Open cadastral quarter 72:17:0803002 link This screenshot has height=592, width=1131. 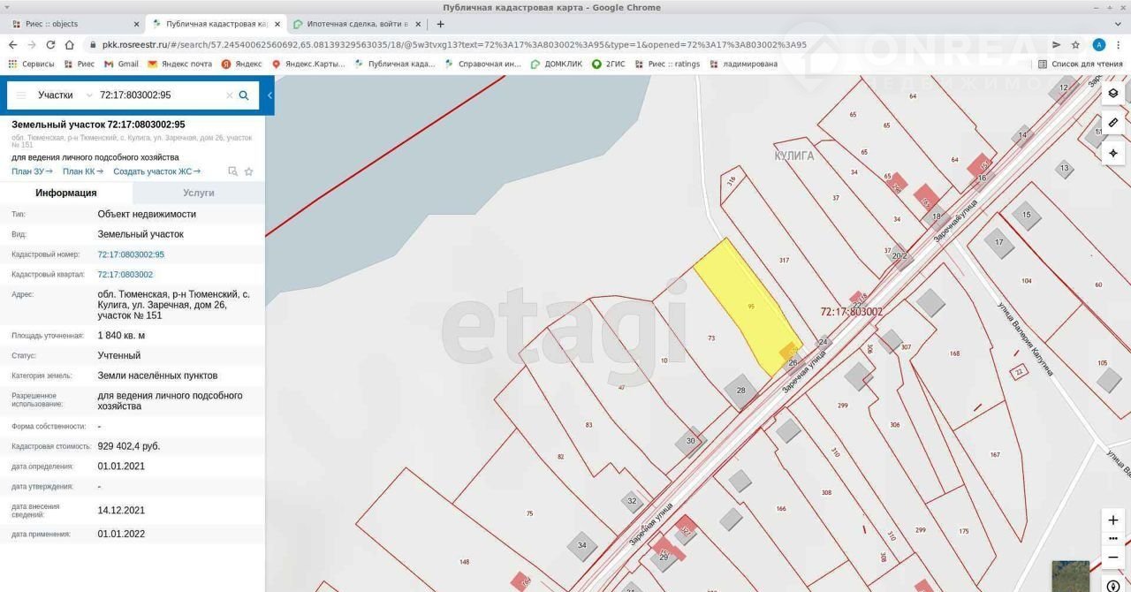pos(125,275)
